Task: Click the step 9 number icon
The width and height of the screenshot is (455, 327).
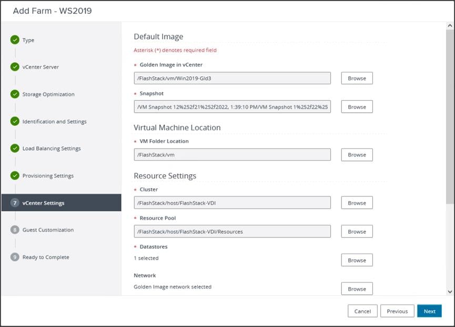Action: (x=15, y=257)
